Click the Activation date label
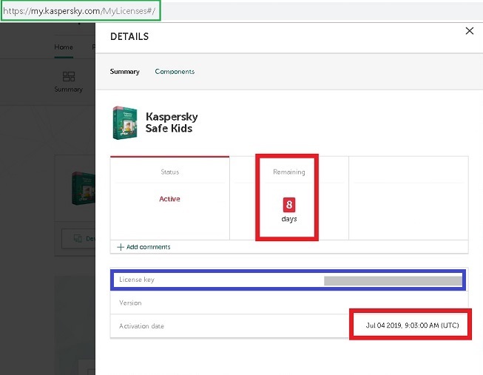 pos(142,326)
